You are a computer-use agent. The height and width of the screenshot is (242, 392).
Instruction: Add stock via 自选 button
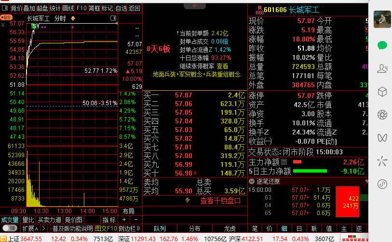[x=121, y=8]
